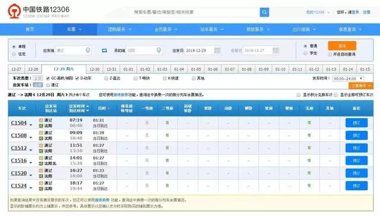This screenshot has height=217, width=380.
Task: Click the destination station input field
Action: tap(144, 50)
